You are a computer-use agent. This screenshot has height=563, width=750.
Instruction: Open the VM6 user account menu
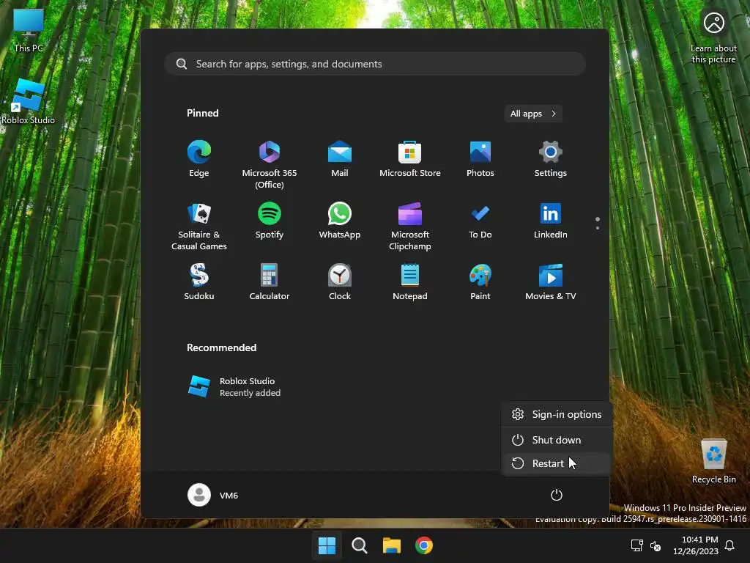(x=213, y=495)
